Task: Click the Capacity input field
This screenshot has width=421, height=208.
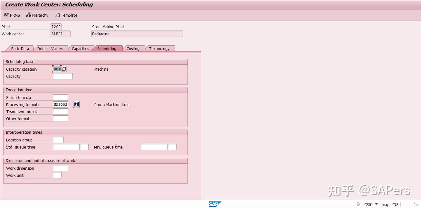Action: coord(63,76)
